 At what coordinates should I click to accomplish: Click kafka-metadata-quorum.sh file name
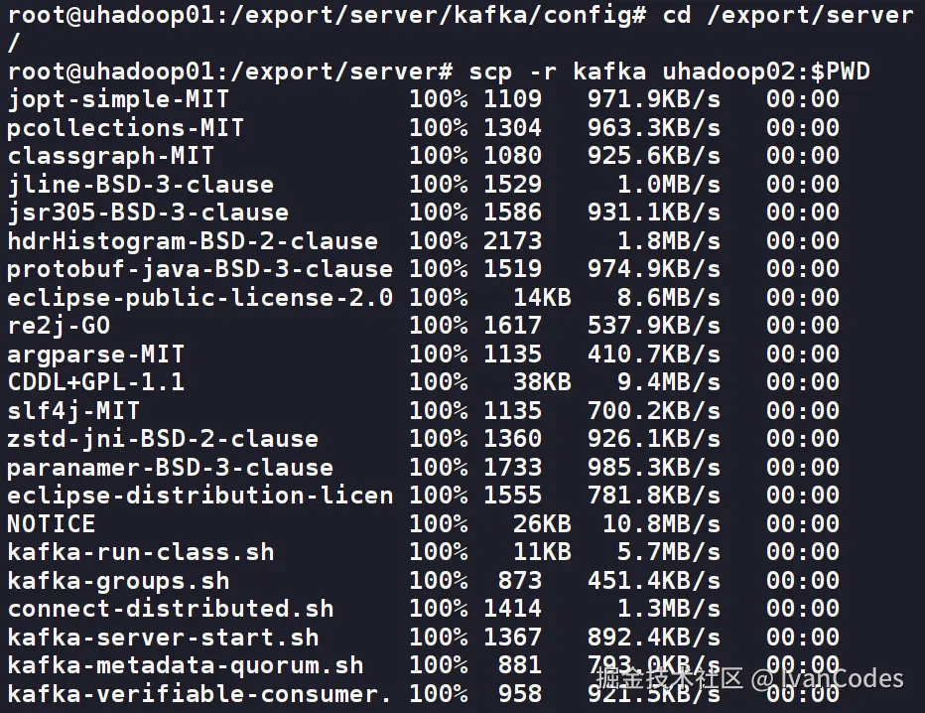click(x=185, y=665)
